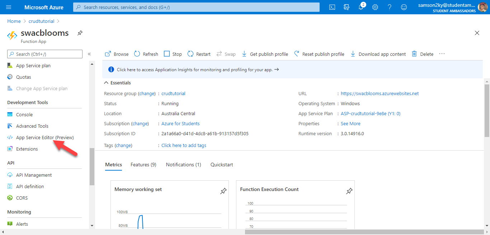Go to Home breadcrumb
Viewport: 490px width, 235px height.
(x=14, y=21)
